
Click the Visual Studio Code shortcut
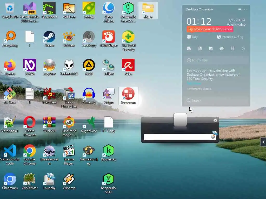tap(10, 155)
